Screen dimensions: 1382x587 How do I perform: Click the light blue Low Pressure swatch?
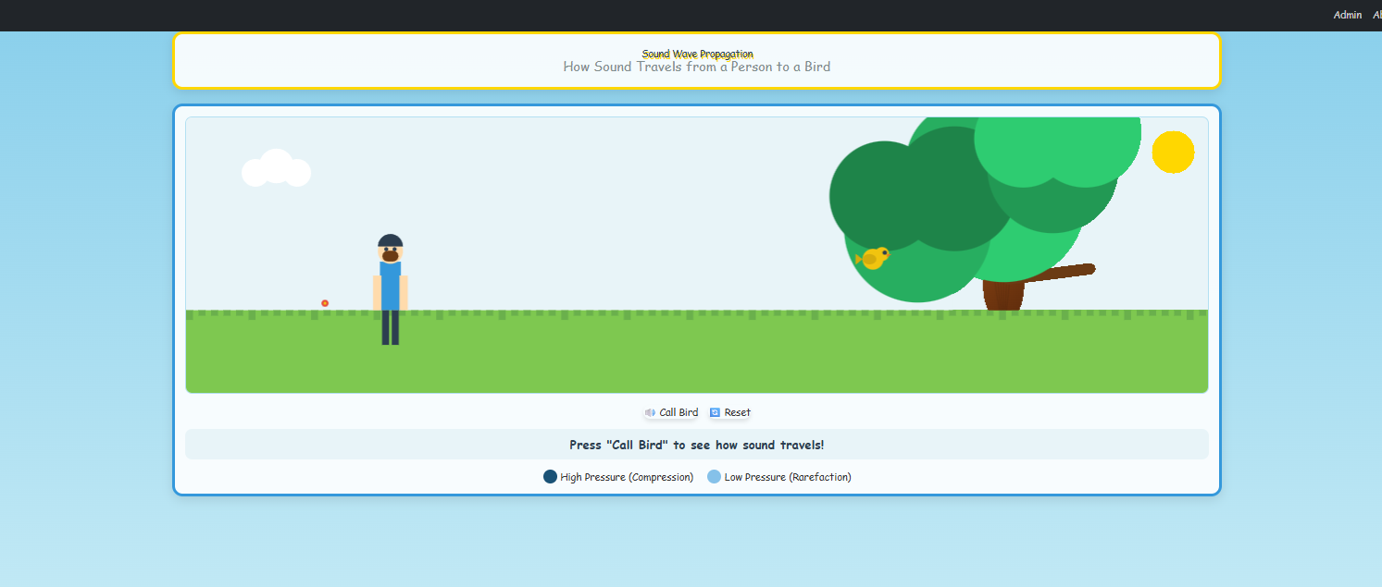714,477
